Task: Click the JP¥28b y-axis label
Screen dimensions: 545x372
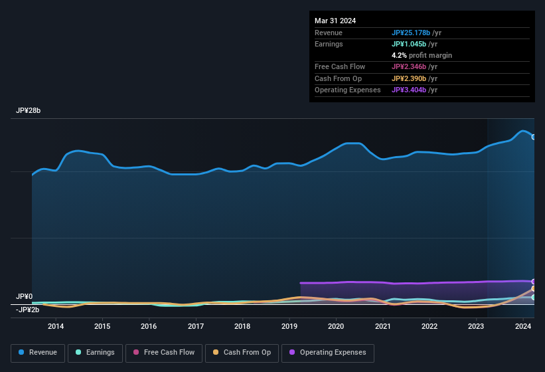Action: pos(29,111)
